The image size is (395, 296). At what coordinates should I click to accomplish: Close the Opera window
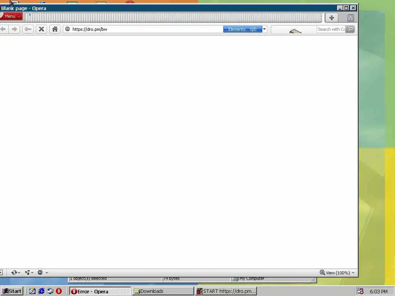coord(353,8)
